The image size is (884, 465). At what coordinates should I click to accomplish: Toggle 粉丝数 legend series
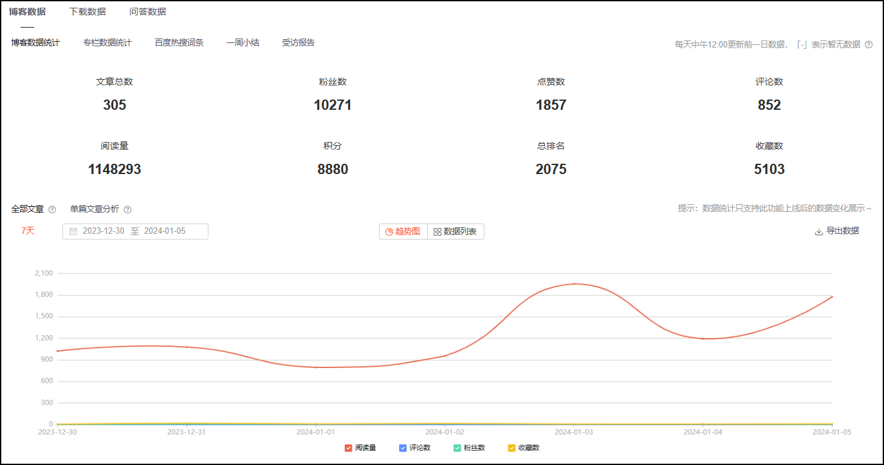tap(469, 448)
